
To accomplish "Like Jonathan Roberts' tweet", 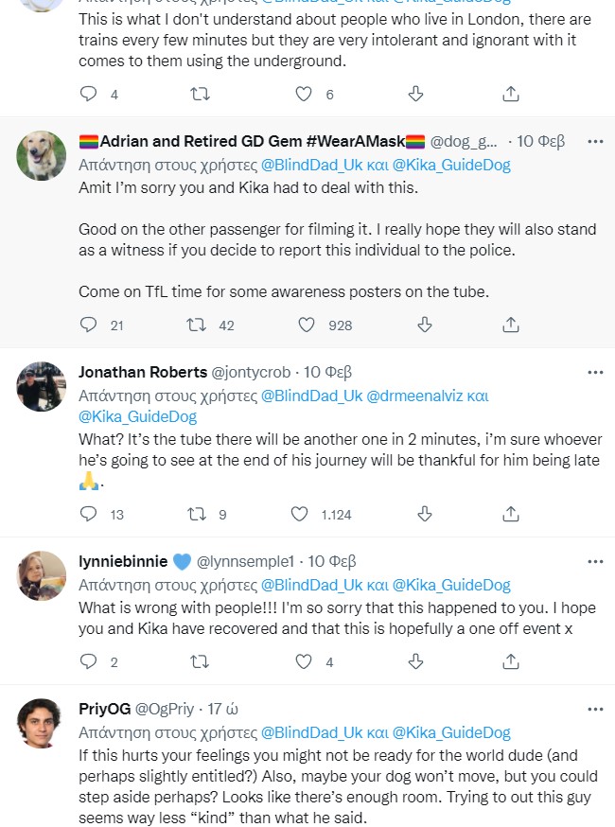I will pos(300,514).
